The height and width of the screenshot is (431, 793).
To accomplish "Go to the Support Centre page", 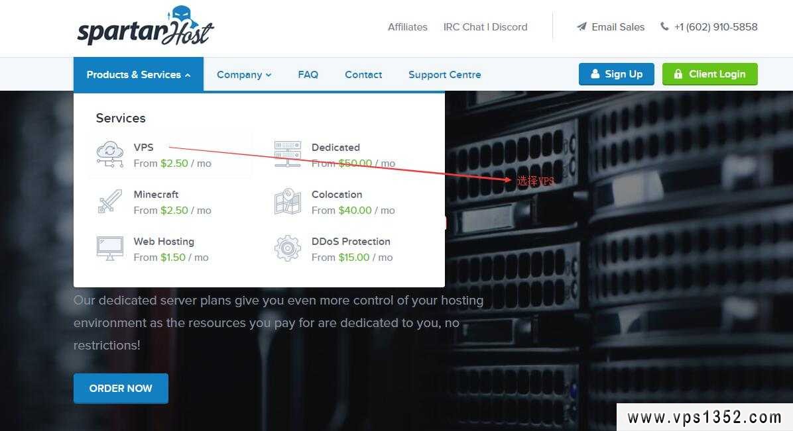I will click(x=444, y=74).
